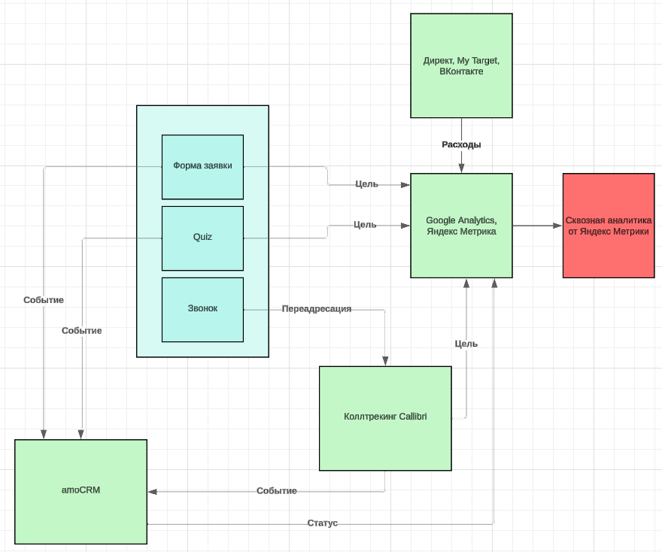The image size is (662, 552).
Task: Click the Форма заявки box
Action: tap(202, 167)
